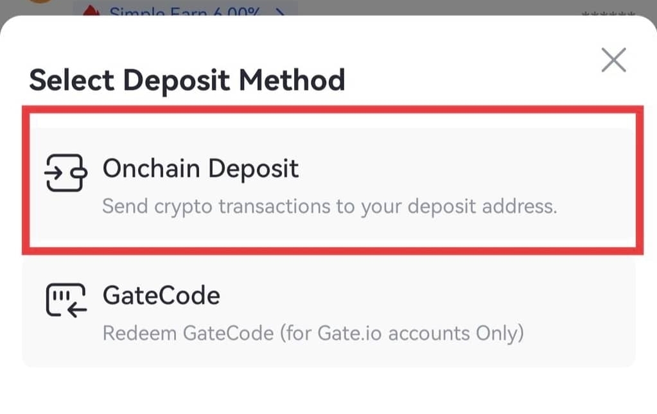Viewport: 657px width, 414px height.
Task: Click the Select Deposit Method heading
Action: click(x=187, y=81)
